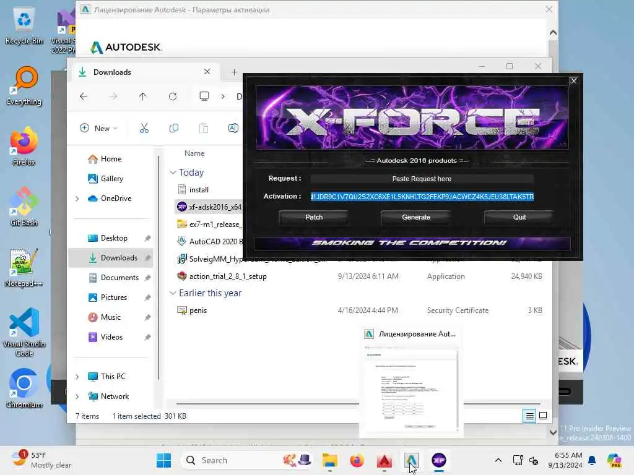
Task: Click the Patch button in X-Force
Action: 314,217
